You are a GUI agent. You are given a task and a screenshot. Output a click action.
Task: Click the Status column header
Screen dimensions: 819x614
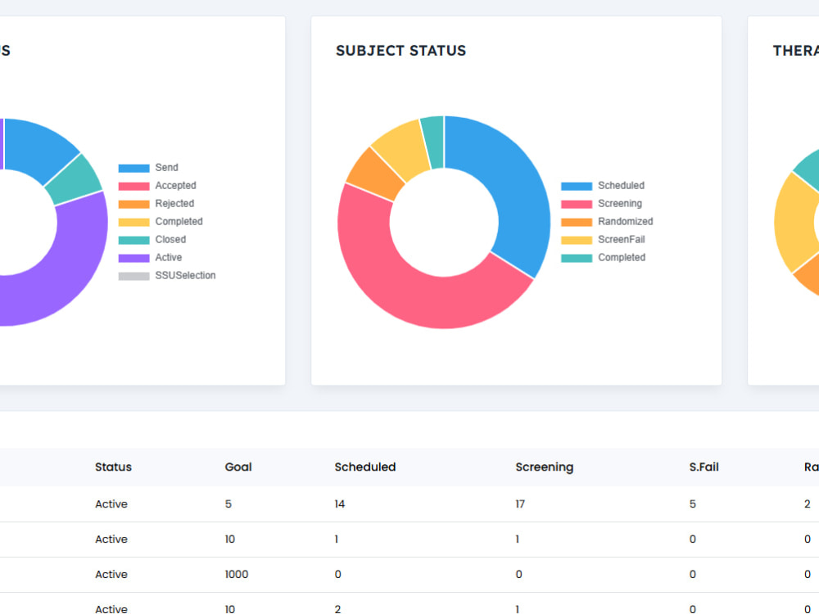[113, 467]
